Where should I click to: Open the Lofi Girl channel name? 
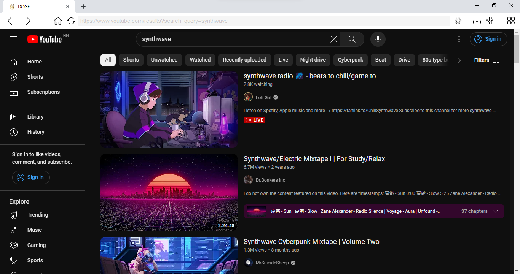click(263, 98)
